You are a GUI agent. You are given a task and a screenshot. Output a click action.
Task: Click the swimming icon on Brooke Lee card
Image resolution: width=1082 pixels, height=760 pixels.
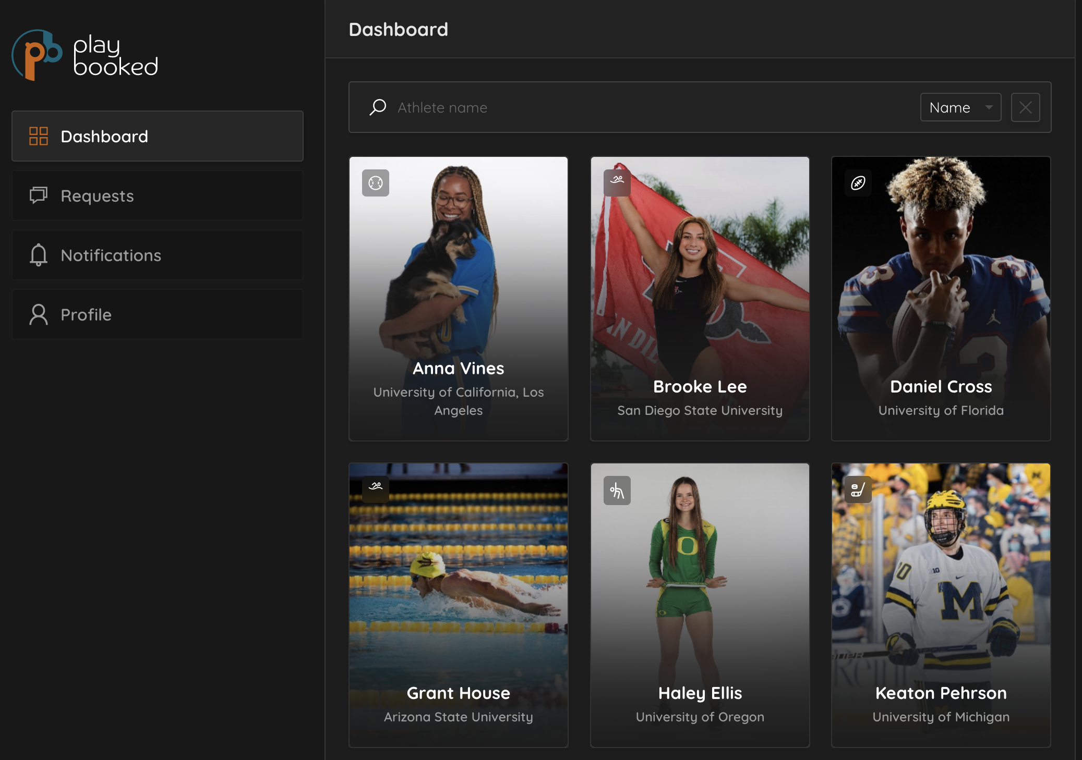617,183
